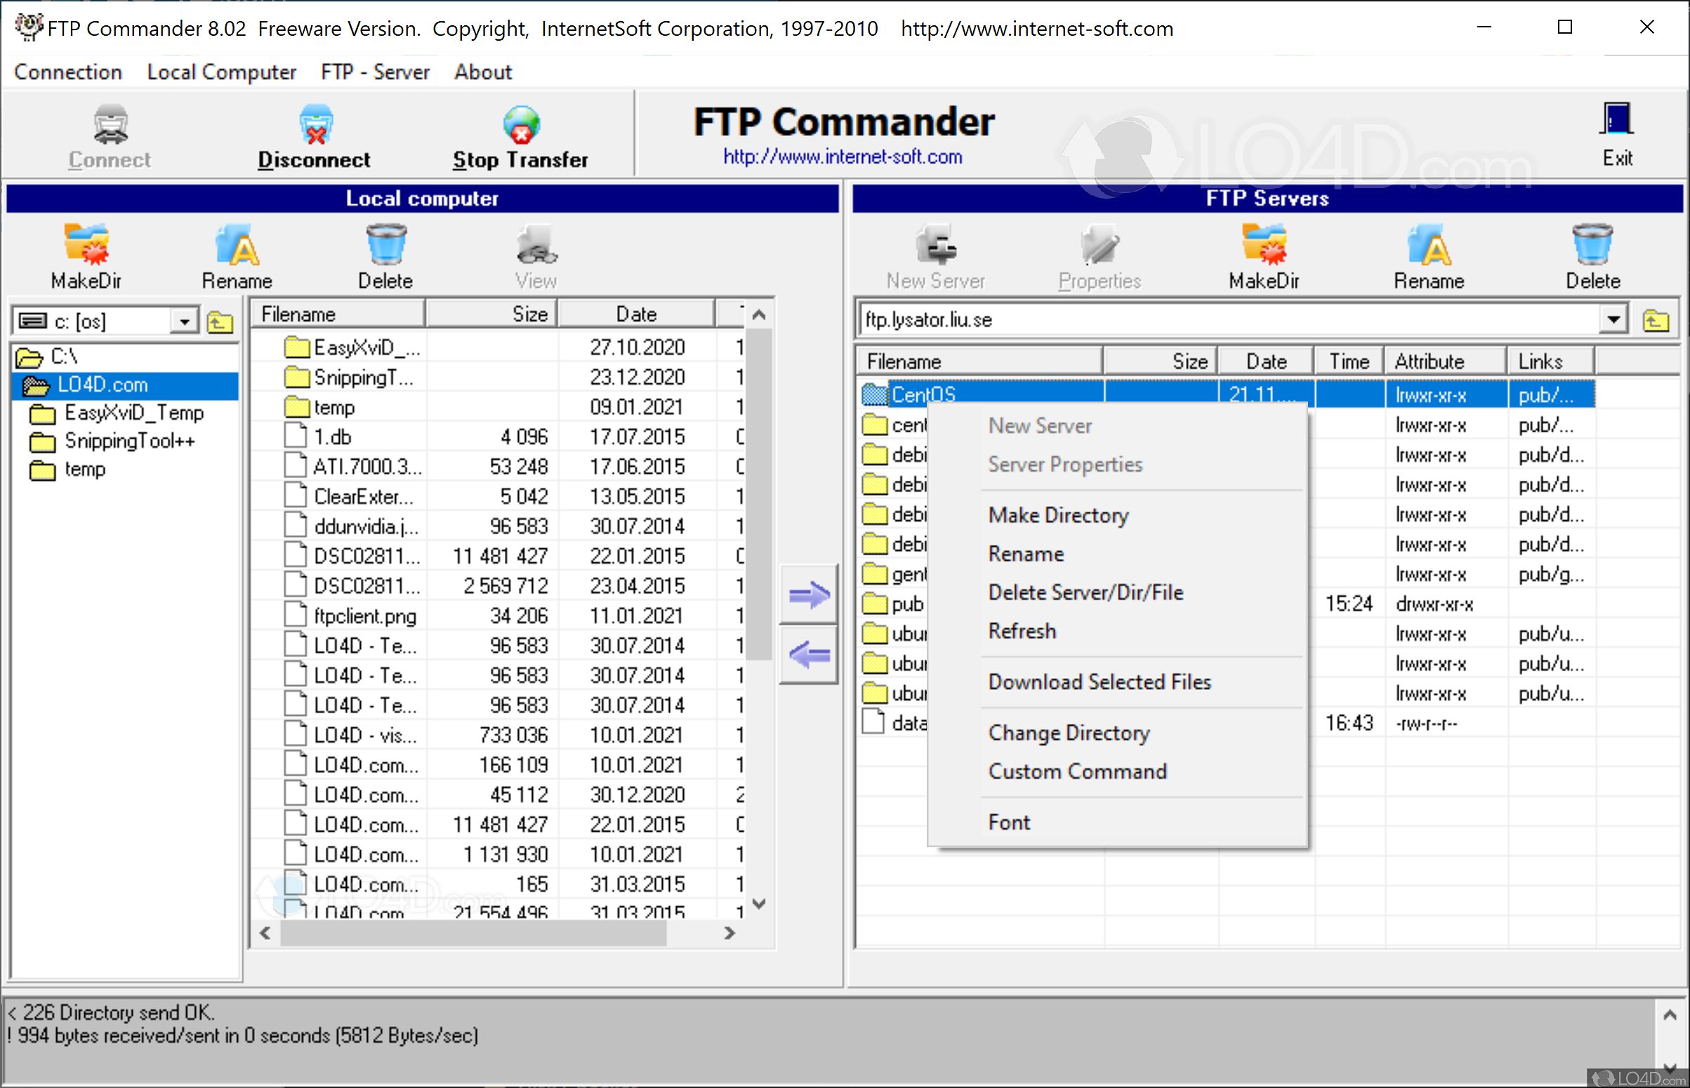
Task: Open the FTP - Server menu
Action: [374, 72]
